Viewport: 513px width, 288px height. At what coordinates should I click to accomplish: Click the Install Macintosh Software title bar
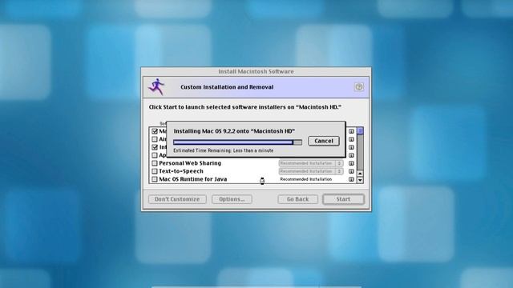point(256,71)
